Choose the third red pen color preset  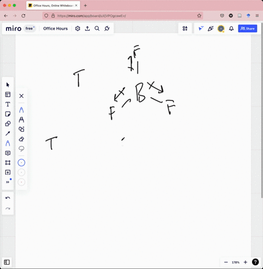click(21, 182)
